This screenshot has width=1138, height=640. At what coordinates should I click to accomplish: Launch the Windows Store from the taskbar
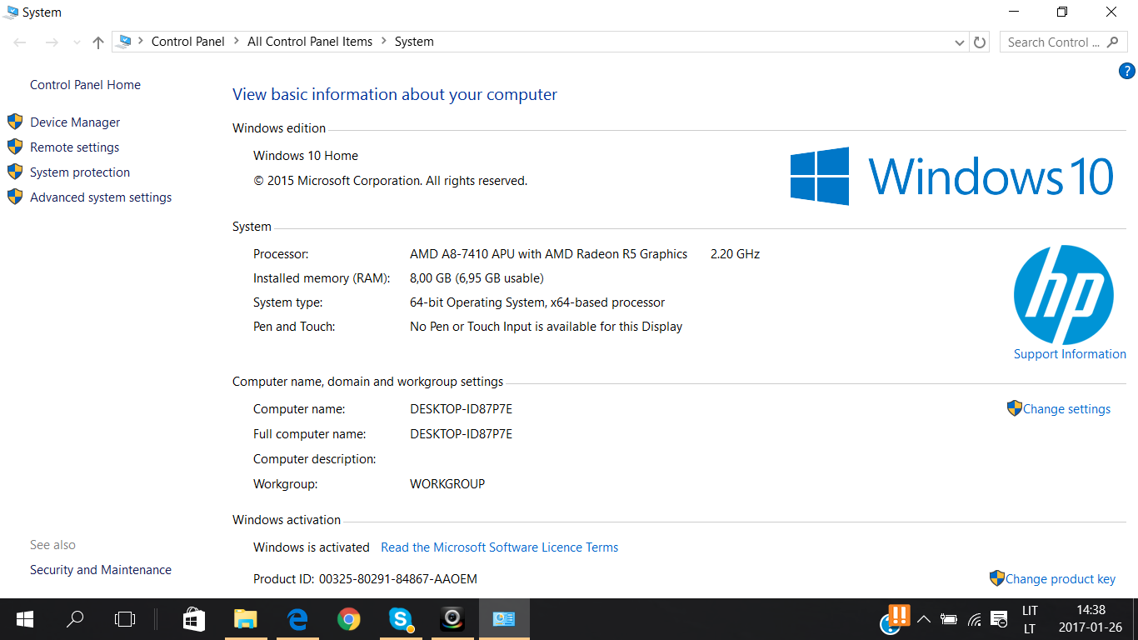[193, 619]
